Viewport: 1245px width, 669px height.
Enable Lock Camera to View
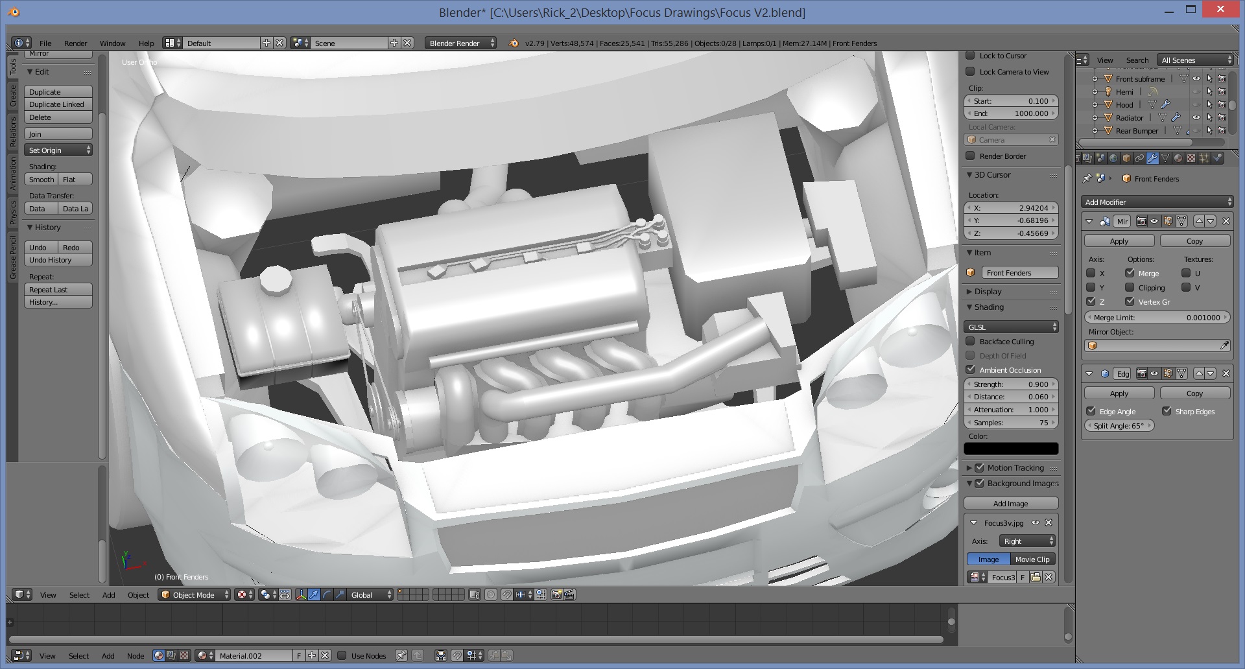point(971,71)
